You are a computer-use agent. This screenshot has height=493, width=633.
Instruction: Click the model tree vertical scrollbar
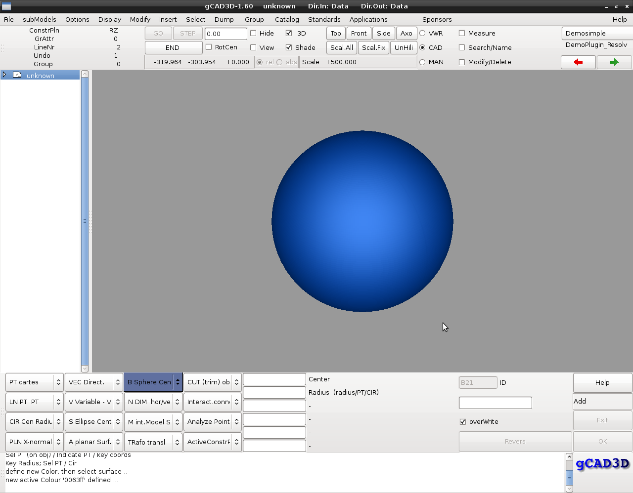tap(85, 221)
